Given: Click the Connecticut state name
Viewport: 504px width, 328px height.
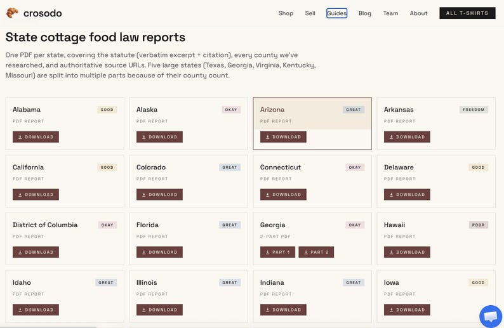Looking at the screenshot, I should tap(281, 167).
